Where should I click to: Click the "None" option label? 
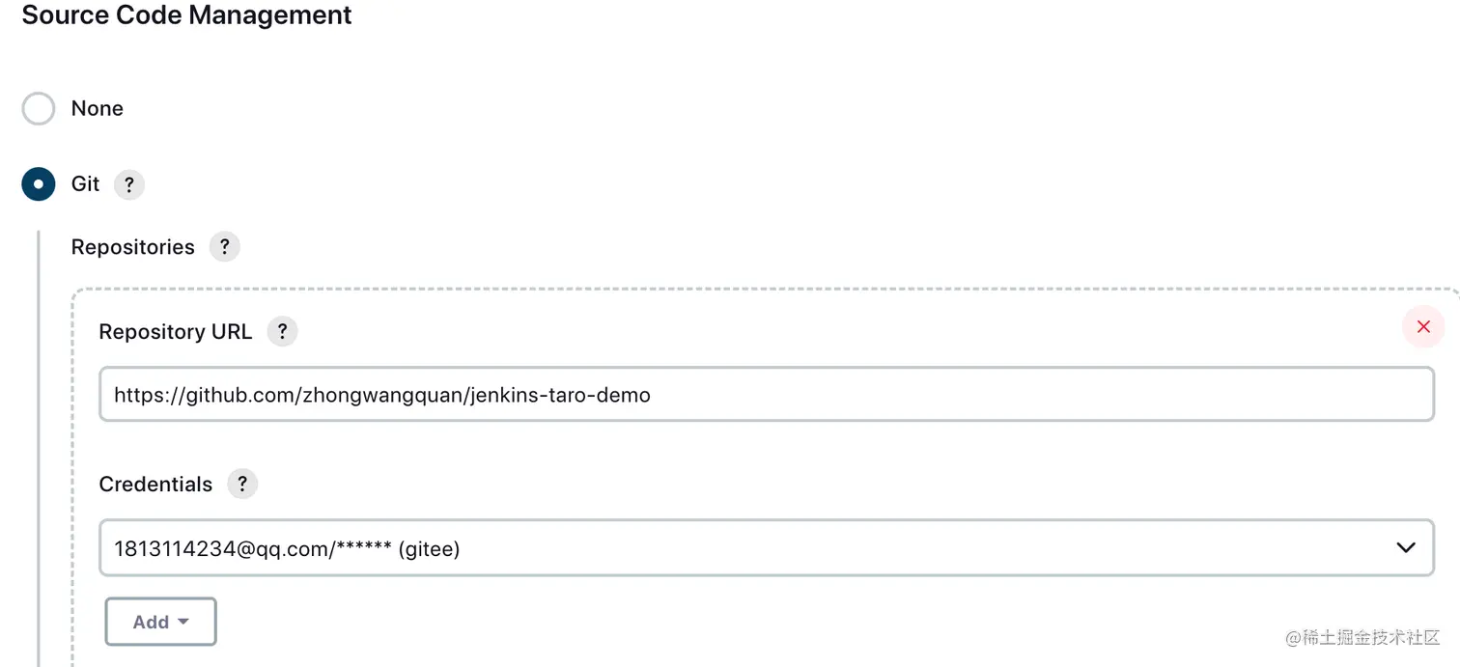tap(98, 109)
